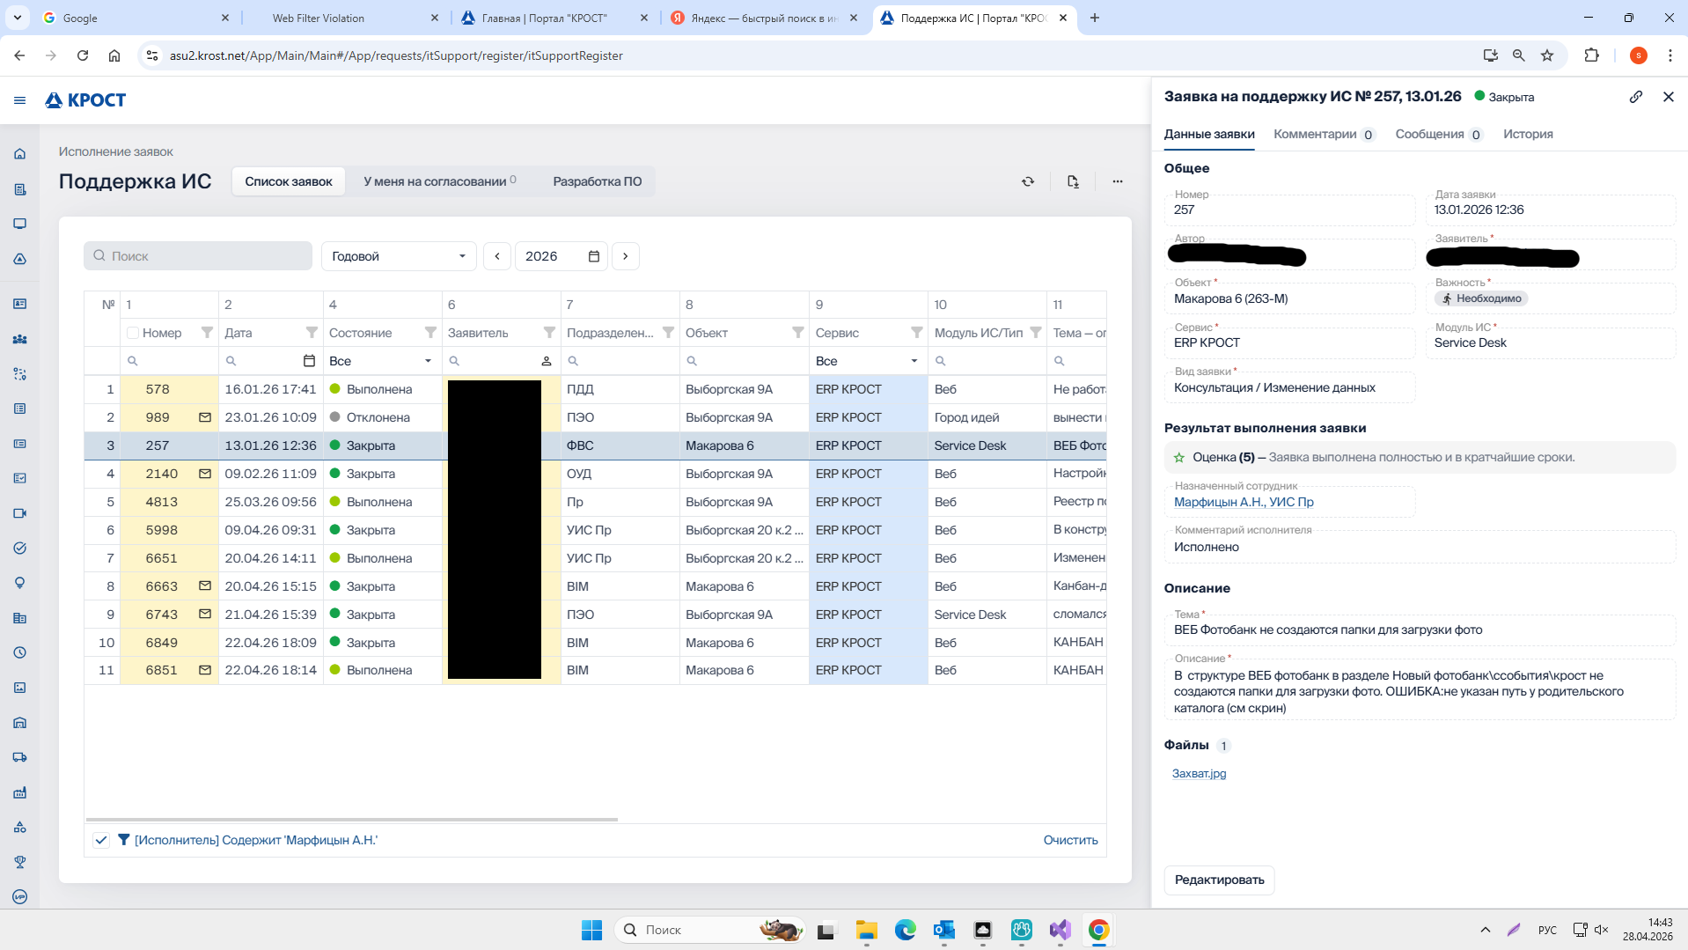Open the hamburger menu next to the КРОСТ logo
Screen dimensions: 1688x950
(x=19, y=100)
